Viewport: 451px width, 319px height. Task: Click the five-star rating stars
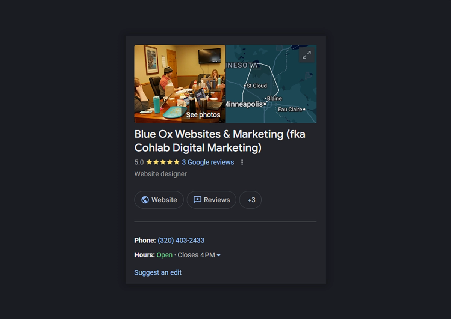[x=163, y=162]
